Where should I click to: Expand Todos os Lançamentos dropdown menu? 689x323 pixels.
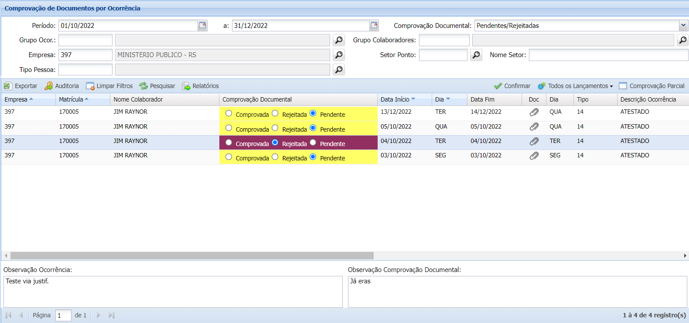(575, 86)
